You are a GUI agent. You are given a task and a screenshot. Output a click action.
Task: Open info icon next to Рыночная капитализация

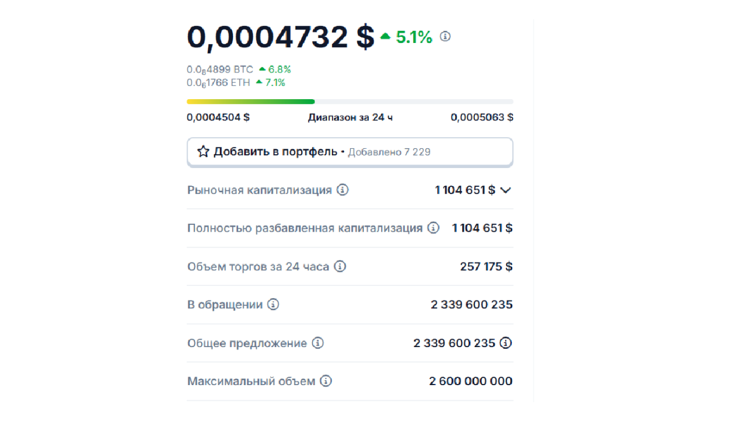point(343,190)
